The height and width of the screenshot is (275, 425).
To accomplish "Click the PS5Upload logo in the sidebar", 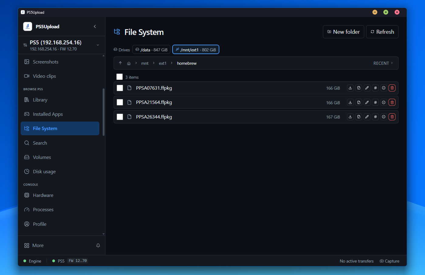I will pos(28,26).
